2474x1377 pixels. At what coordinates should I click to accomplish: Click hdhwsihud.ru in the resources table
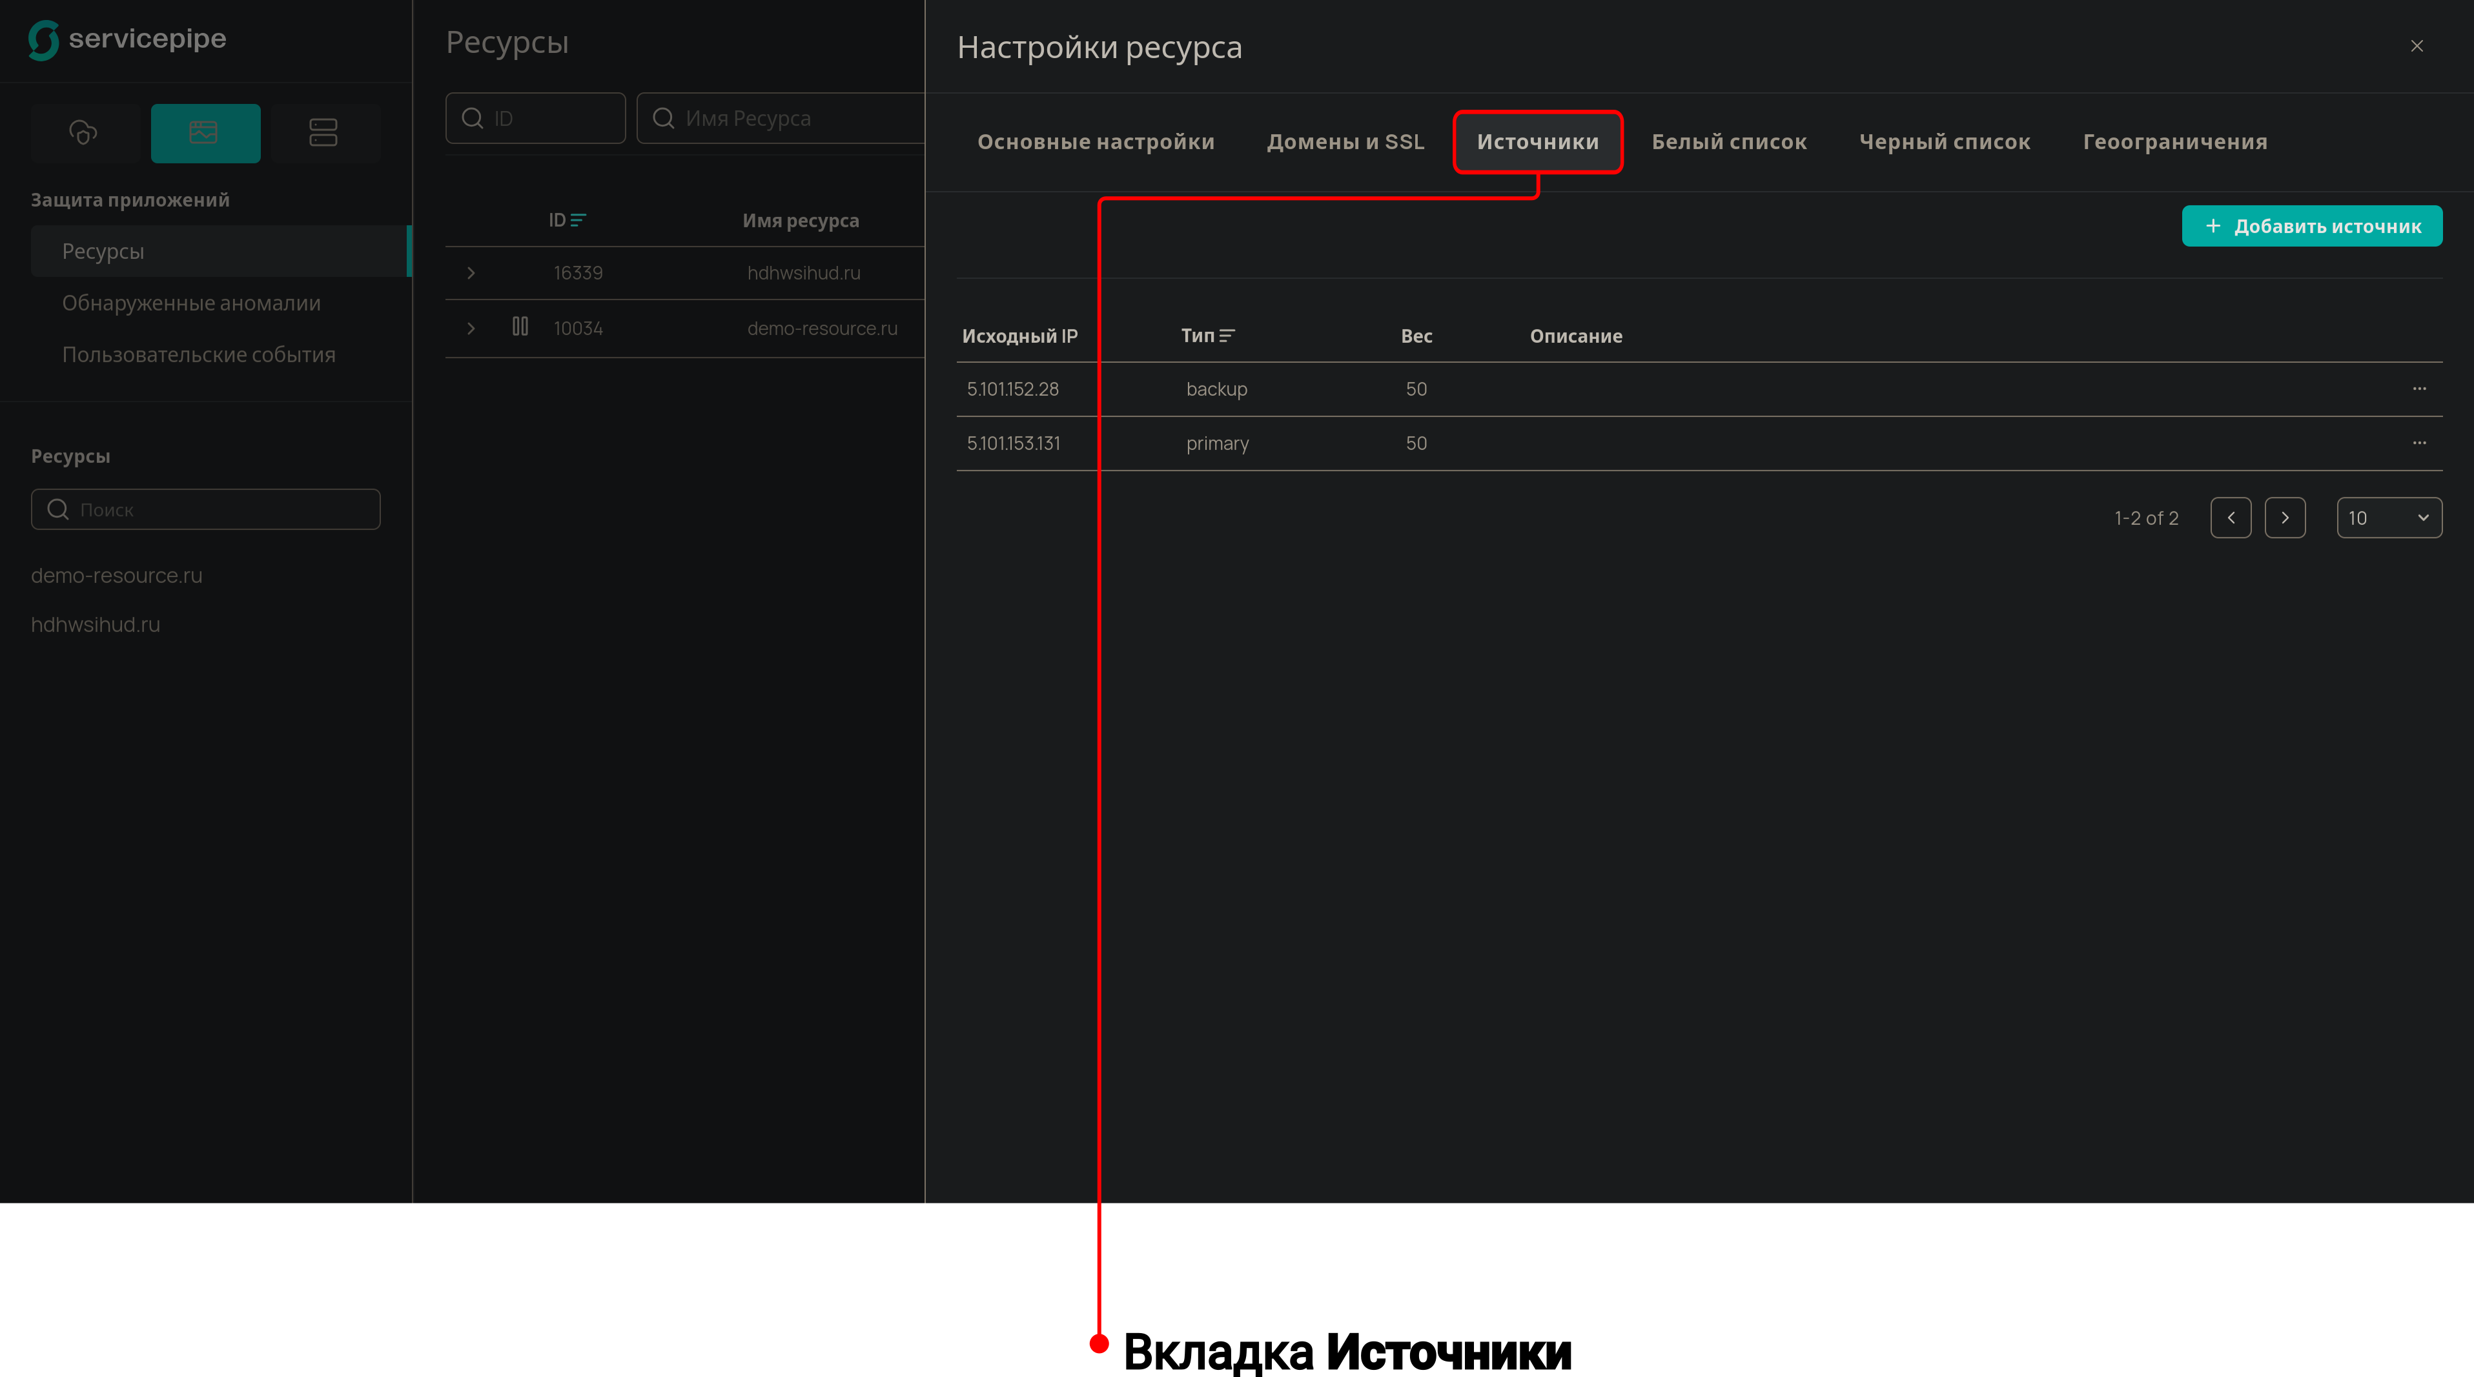coord(803,274)
